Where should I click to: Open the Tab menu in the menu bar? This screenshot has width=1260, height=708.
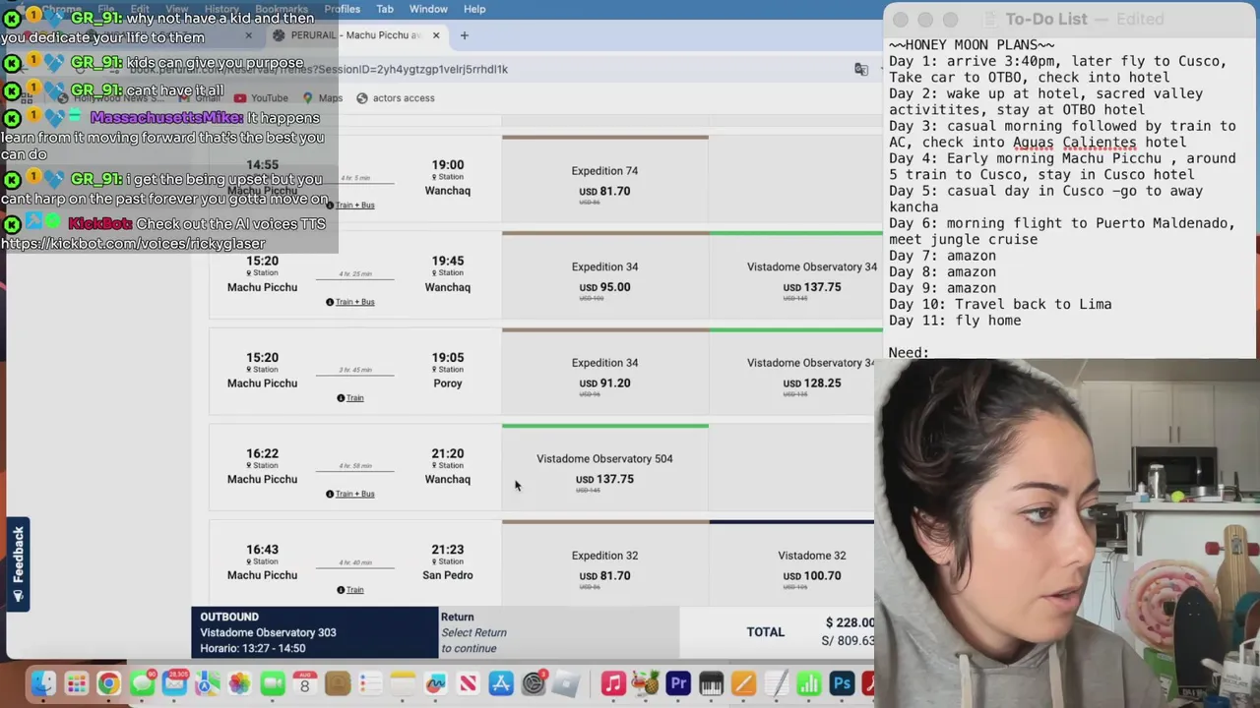point(385,9)
